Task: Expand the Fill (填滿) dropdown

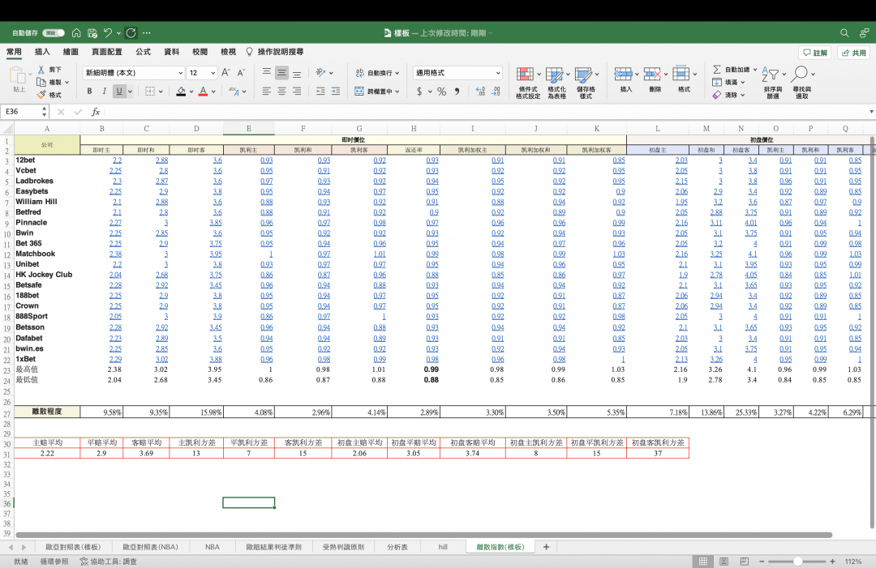Action: click(x=743, y=83)
